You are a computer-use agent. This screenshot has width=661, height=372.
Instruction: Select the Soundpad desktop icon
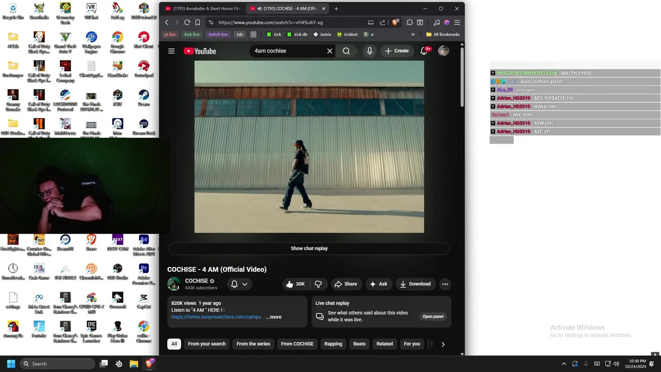pos(144,69)
